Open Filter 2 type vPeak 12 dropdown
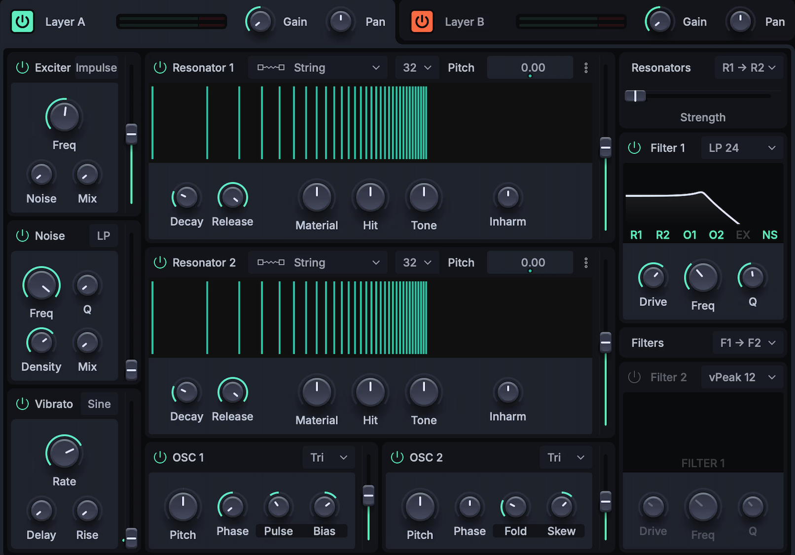795x555 pixels. click(742, 377)
